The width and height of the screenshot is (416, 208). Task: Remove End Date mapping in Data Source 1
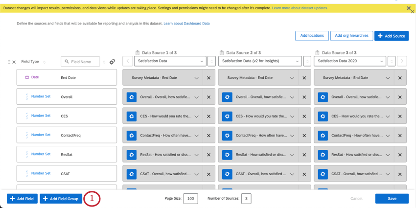pyautogui.click(x=208, y=78)
